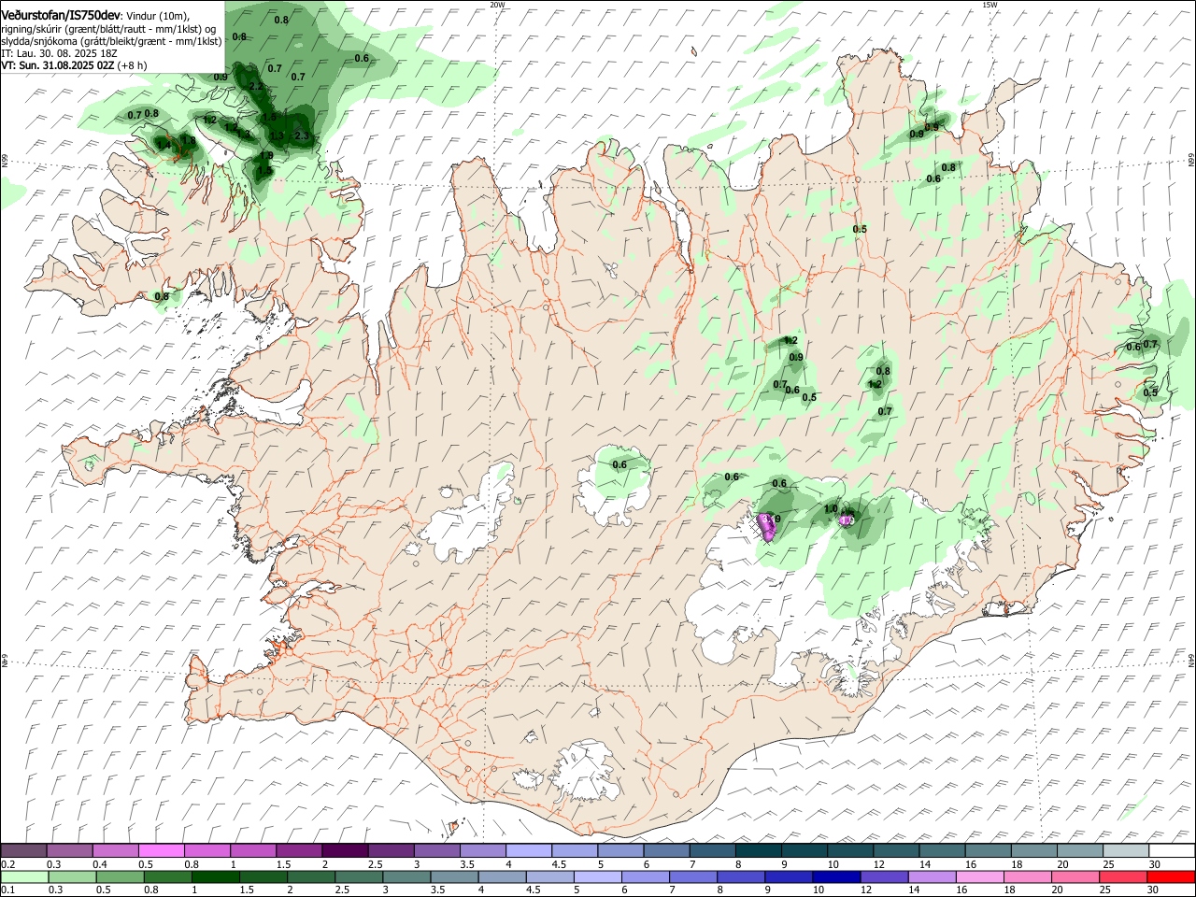
Task: Click the pale green 0.1 swatch in lower legend row
Action: click(x=25, y=877)
